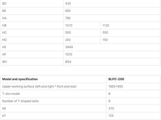
Task: Select the Ø54 diameter value
Action: pos(68,62)
